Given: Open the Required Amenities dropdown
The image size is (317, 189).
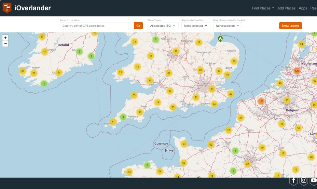Looking at the screenshot, I should point(196,26).
